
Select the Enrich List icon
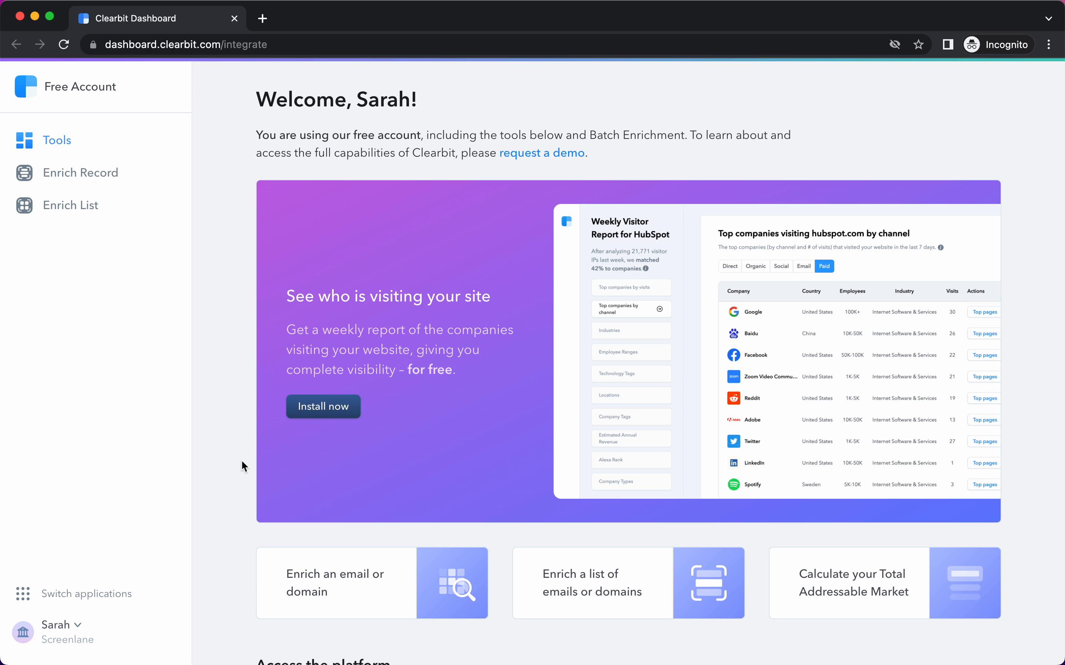pyautogui.click(x=24, y=205)
